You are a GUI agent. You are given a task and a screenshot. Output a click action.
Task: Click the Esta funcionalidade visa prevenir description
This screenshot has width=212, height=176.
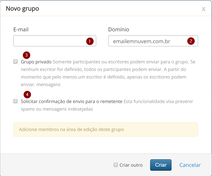158,102
